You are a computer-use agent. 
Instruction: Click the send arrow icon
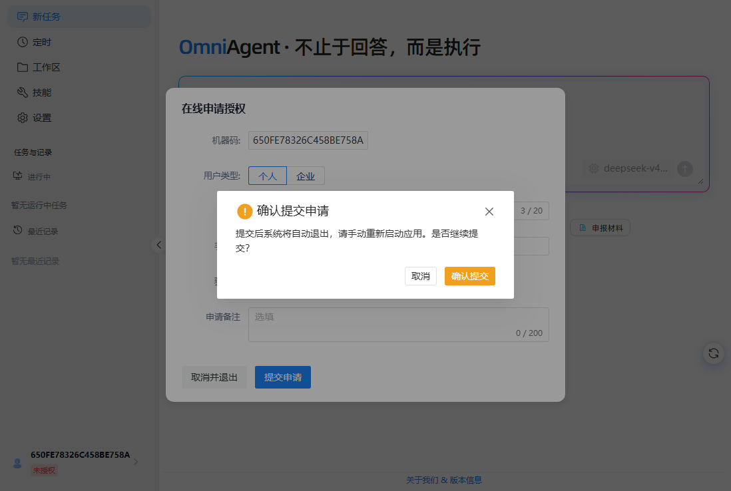(685, 168)
